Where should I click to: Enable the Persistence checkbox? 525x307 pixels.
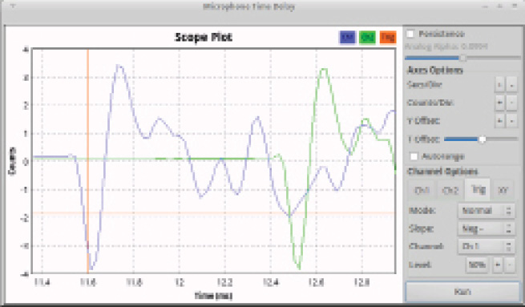[410, 34]
